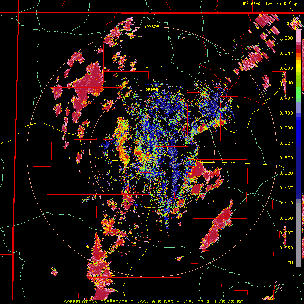Pick the yellow segment of the color bar
The image size is (304, 304).
298,66
